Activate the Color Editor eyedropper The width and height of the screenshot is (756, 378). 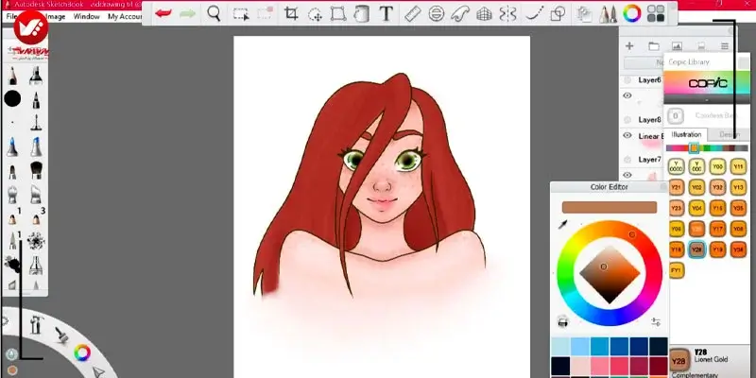click(x=562, y=225)
